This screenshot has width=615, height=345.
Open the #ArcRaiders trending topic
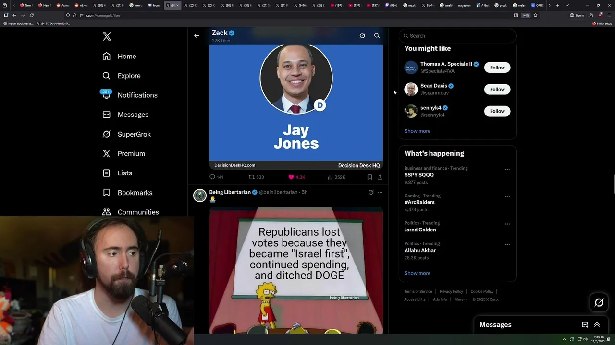coord(419,202)
